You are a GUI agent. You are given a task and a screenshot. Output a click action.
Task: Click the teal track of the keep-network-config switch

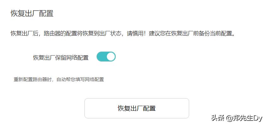tap(102, 57)
